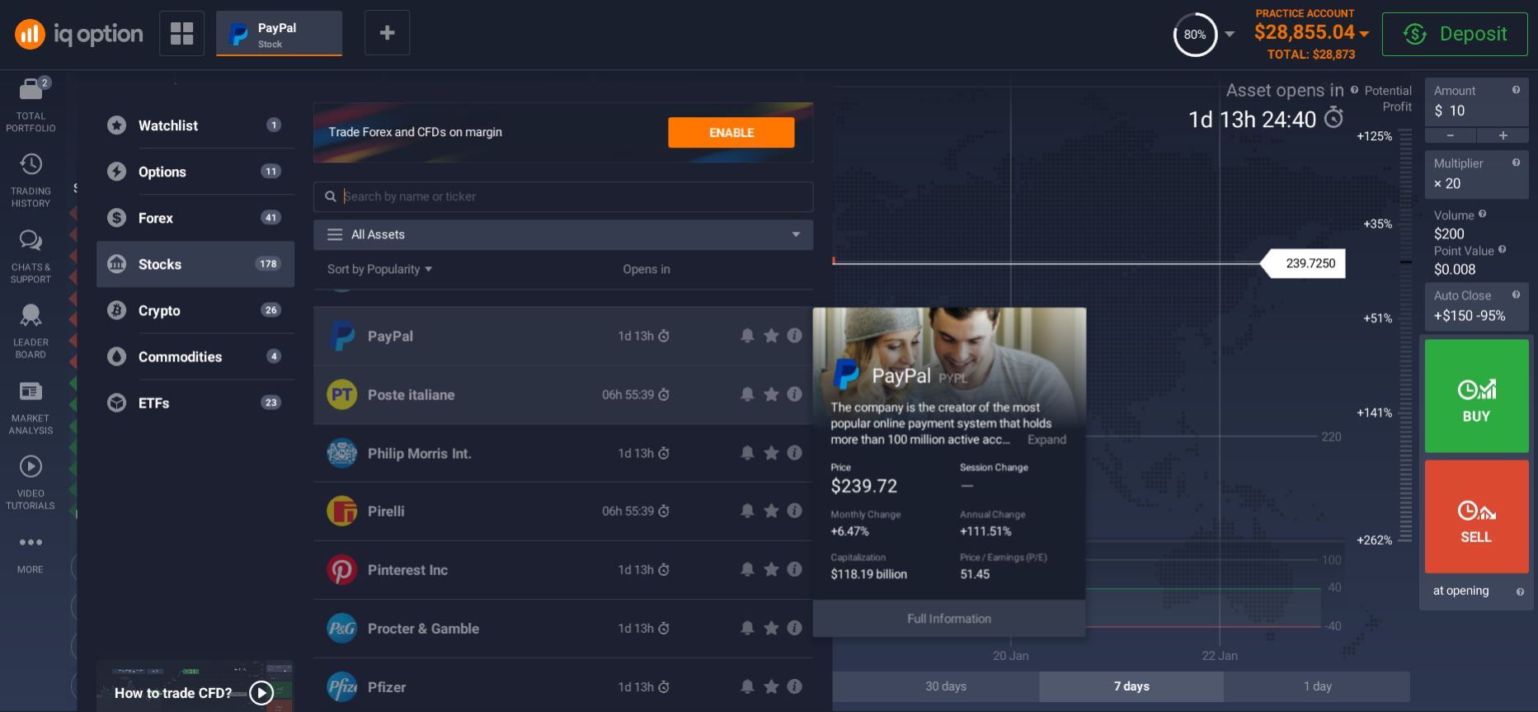Select the ETFs category

[195, 403]
